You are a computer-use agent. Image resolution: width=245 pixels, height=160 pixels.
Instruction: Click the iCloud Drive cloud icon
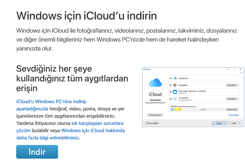point(175,78)
